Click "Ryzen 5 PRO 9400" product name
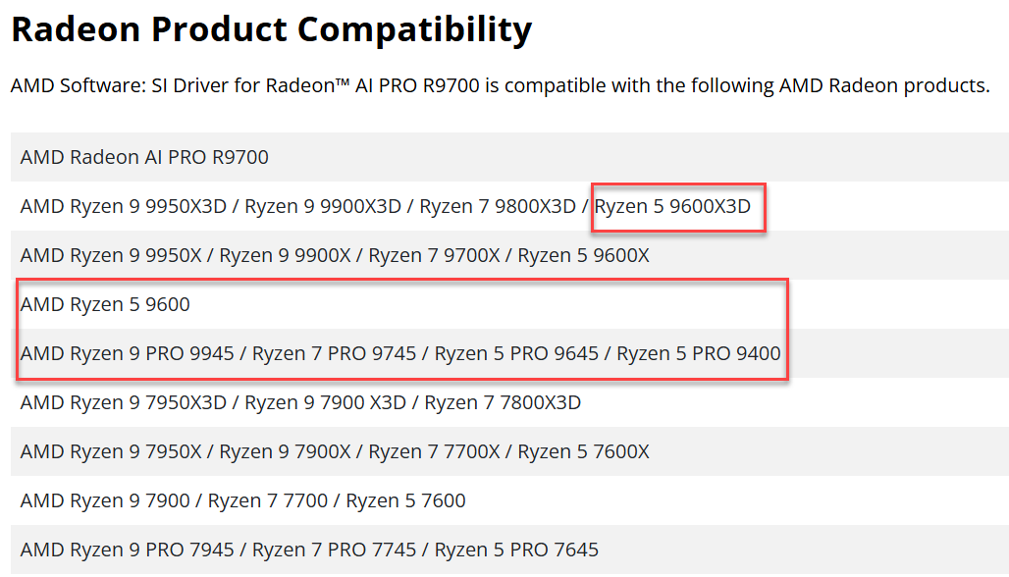Image resolution: width=1009 pixels, height=577 pixels. [x=699, y=353]
